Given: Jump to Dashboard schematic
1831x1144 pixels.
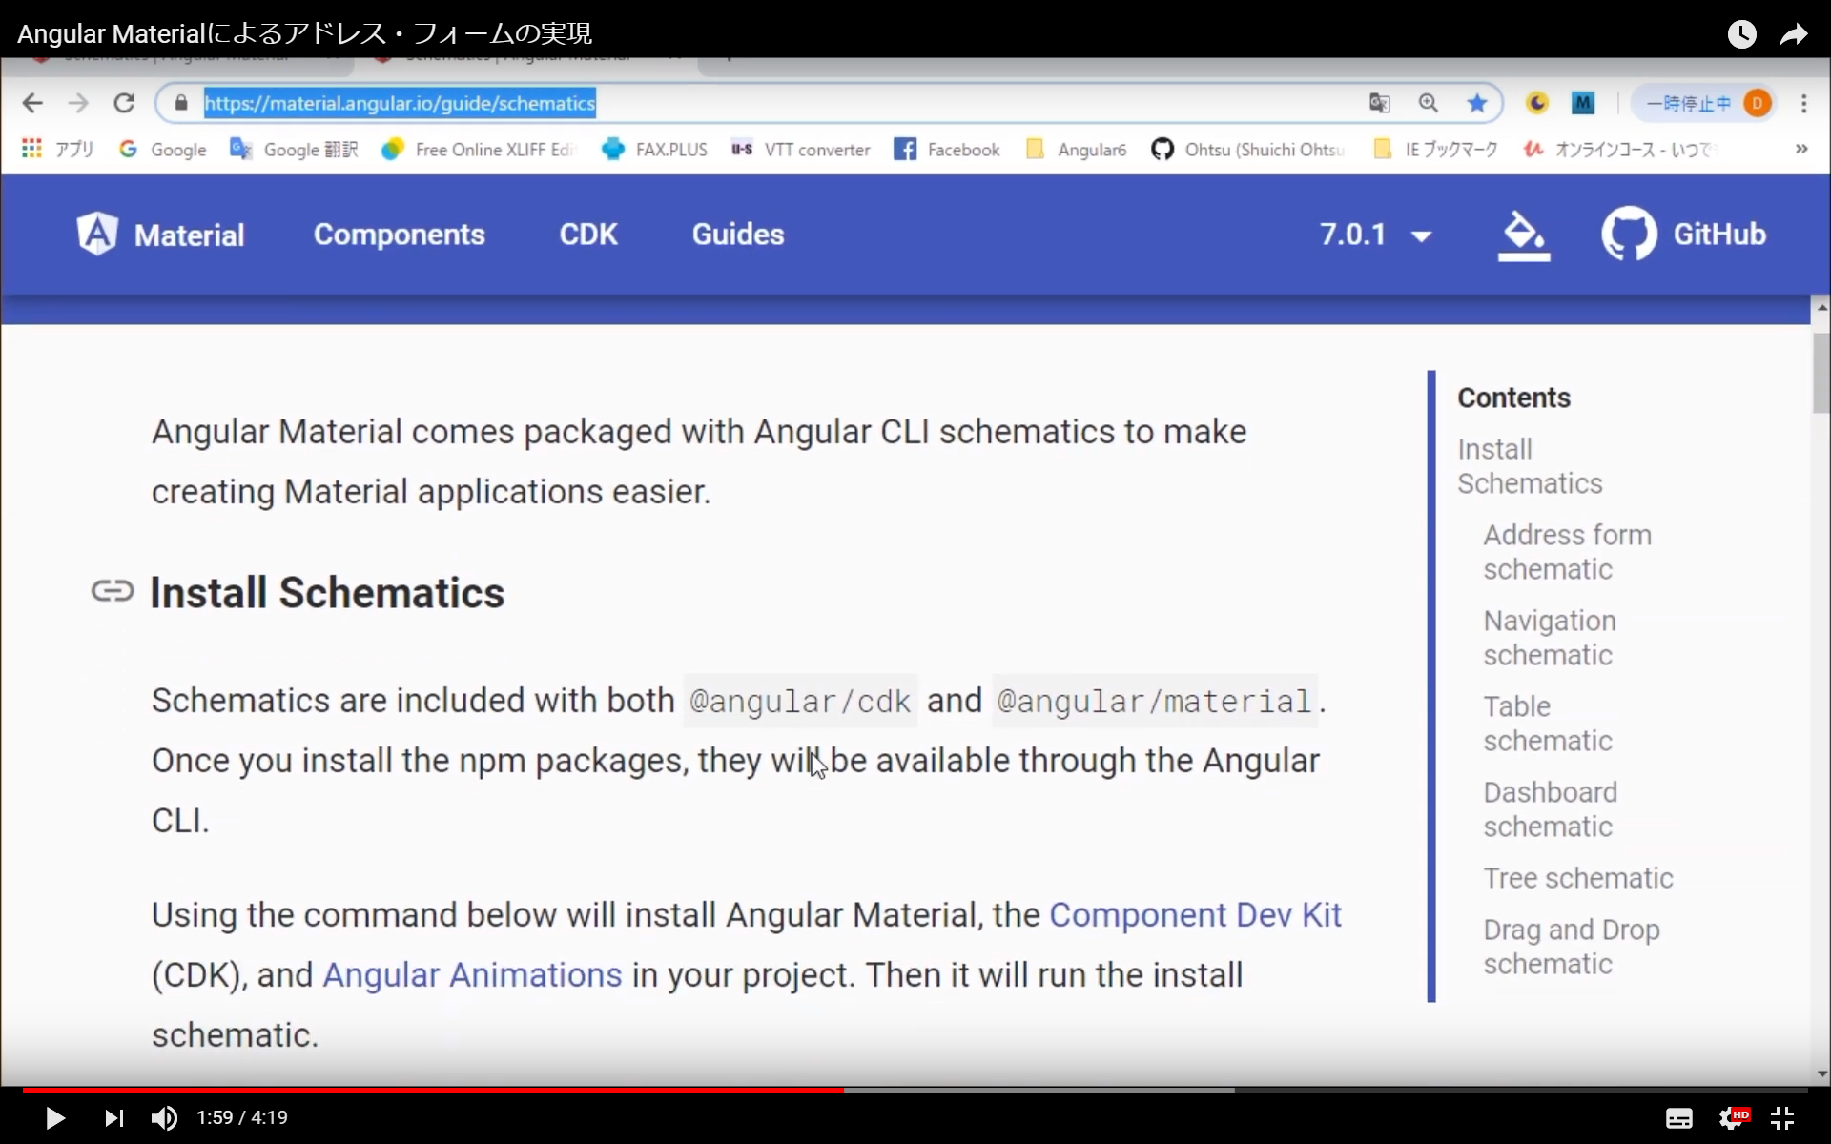Looking at the screenshot, I should [1550, 809].
